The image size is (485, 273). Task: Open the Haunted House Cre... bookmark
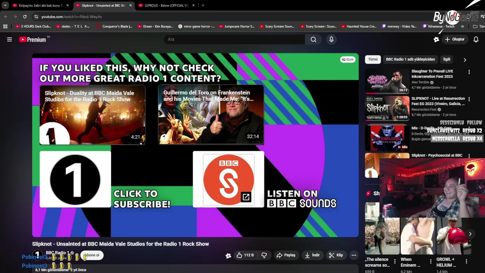click(x=358, y=27)
